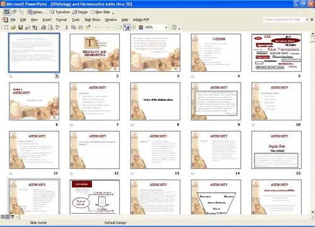Click 'Slide Sorter' in the status bar
The width and height of the screenshot is (315, 227).
(38, 223)
